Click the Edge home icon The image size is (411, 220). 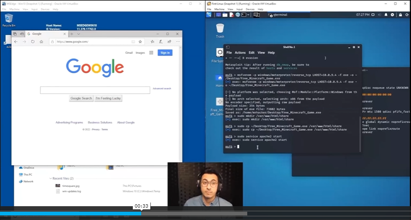pos(42,42)
